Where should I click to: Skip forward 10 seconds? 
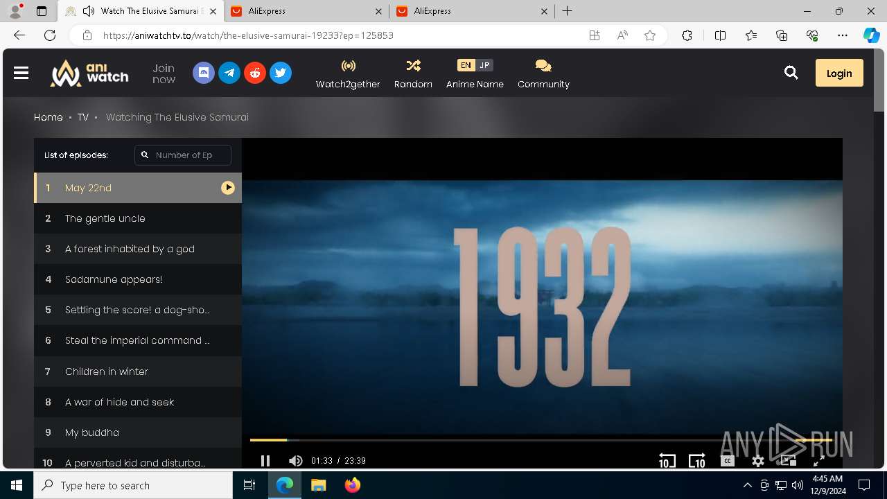point(697,461)
